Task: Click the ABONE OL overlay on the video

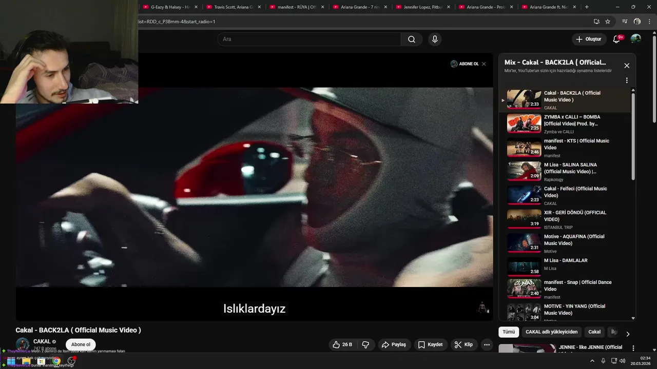Action: [x=465, y=64]
